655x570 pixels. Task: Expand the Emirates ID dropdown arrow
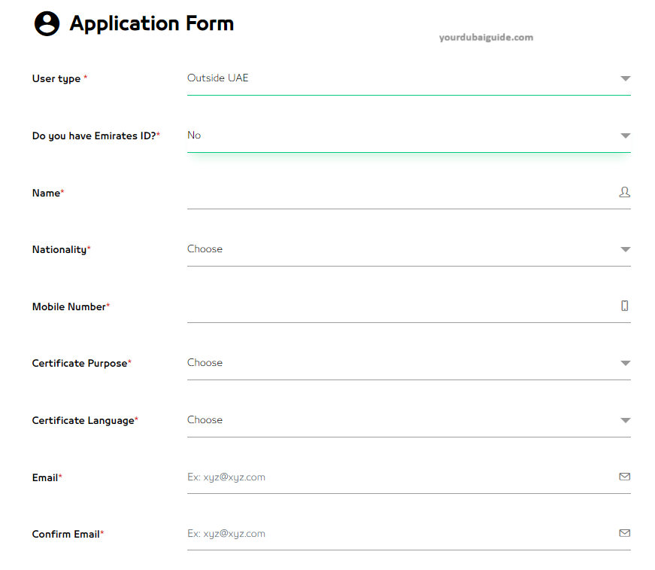[x=625, y=136]
